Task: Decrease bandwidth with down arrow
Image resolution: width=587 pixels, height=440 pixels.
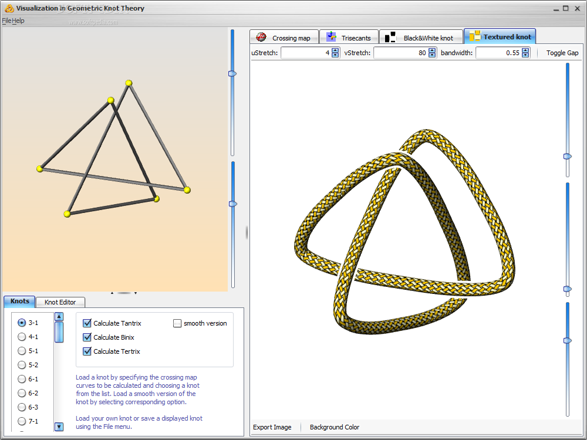Action: [x=525, y=55]
